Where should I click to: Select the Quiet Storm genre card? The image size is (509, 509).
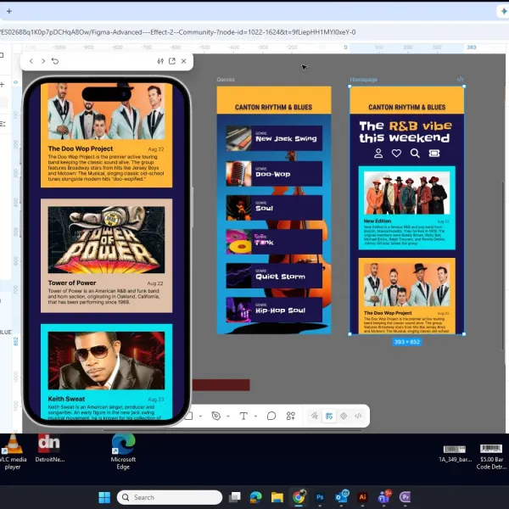click(274, 276)
